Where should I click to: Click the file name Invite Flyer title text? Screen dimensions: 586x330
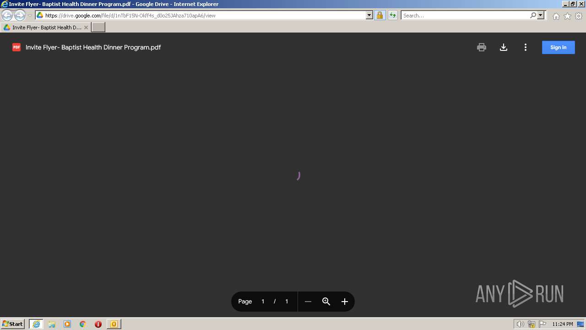tap(93, 47)
